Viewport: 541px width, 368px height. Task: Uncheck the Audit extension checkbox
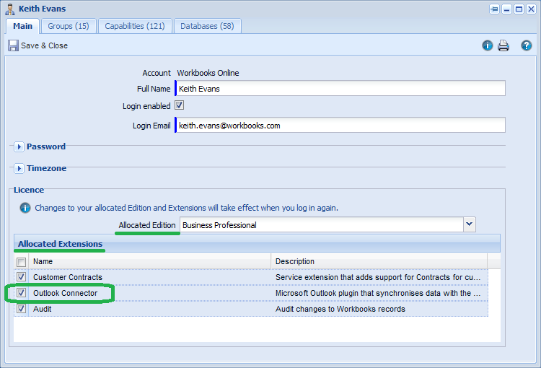[22, 309]
